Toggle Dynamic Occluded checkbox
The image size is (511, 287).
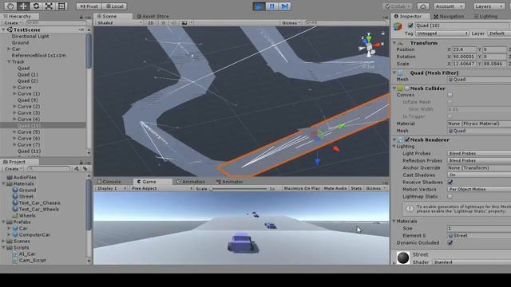(450, 242)
